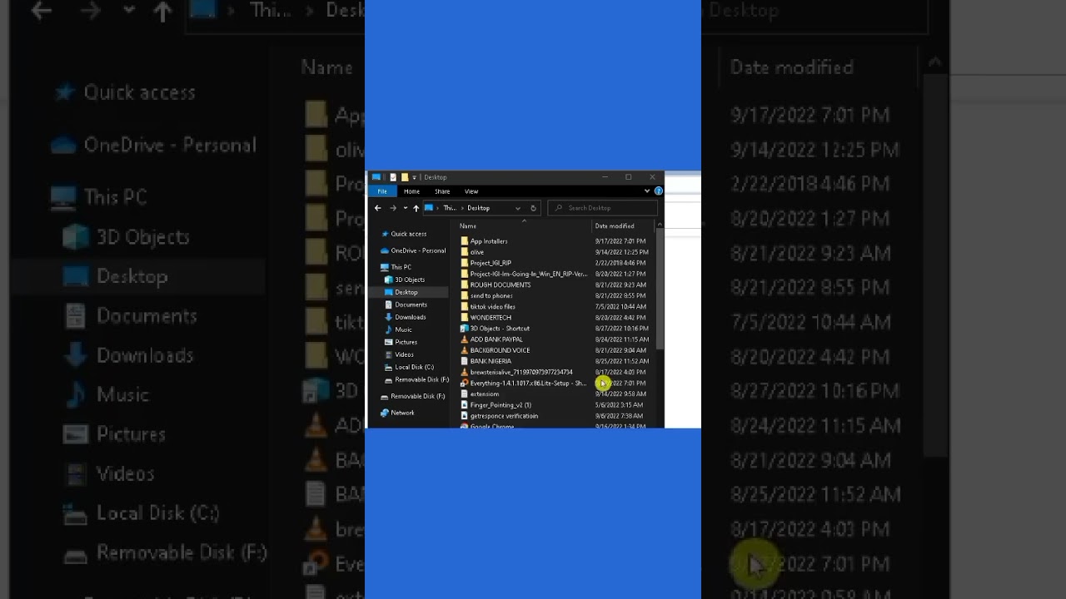Click the 3D Objects - Shortcut file icon
The height and width of the screenshot is (599, 1066).
tap(465, 329)
